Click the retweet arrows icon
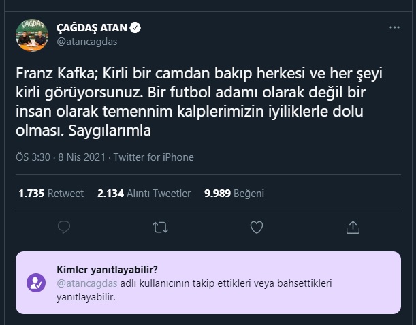 [161, 226]
